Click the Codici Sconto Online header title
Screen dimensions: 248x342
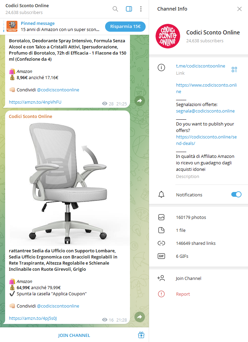[27, 6]
